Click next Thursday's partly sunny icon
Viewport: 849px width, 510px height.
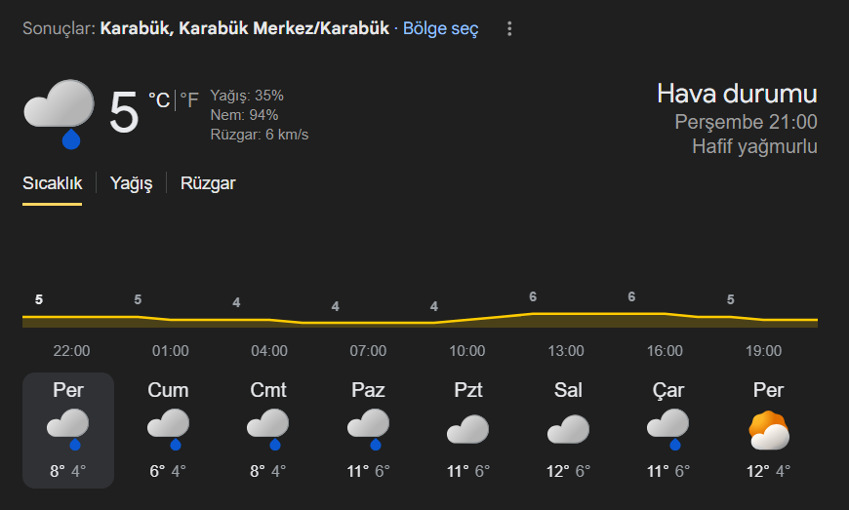point(768,430)
